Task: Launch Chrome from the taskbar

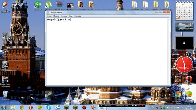Action: [x=22, y=107]
